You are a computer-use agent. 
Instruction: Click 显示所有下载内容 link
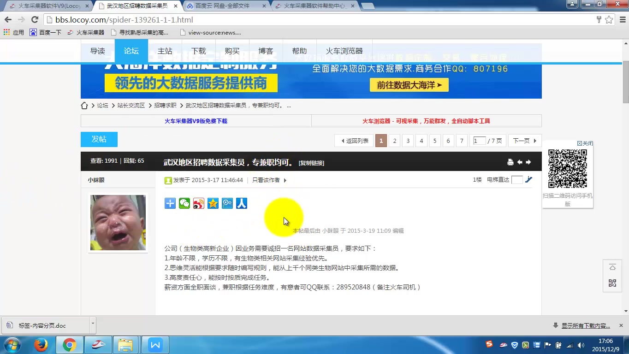tap(585, 325)
